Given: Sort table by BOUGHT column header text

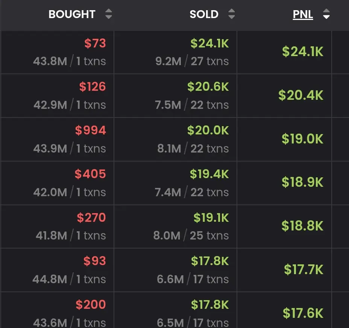Looking at the screenshot, I should pos(72,14).
